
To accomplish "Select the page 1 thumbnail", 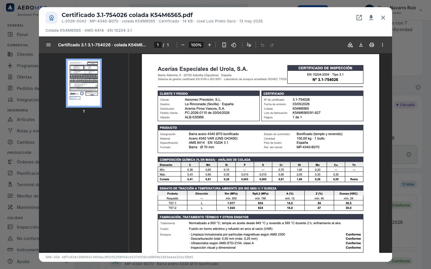I will click(84, 83).
